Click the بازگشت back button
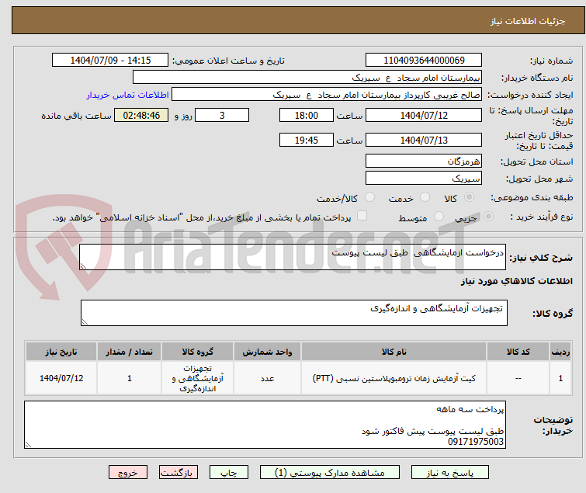586x493 pixels. (x=179, y=473)
